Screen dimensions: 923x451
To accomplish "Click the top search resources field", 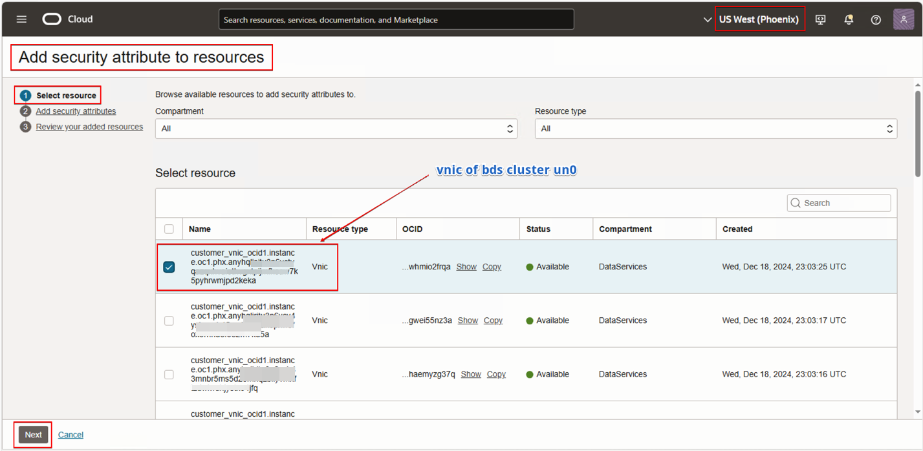I will 396,19.
